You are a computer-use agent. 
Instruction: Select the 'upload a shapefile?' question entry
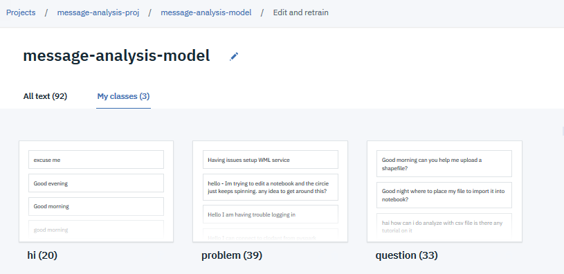[x=444, y=164]
